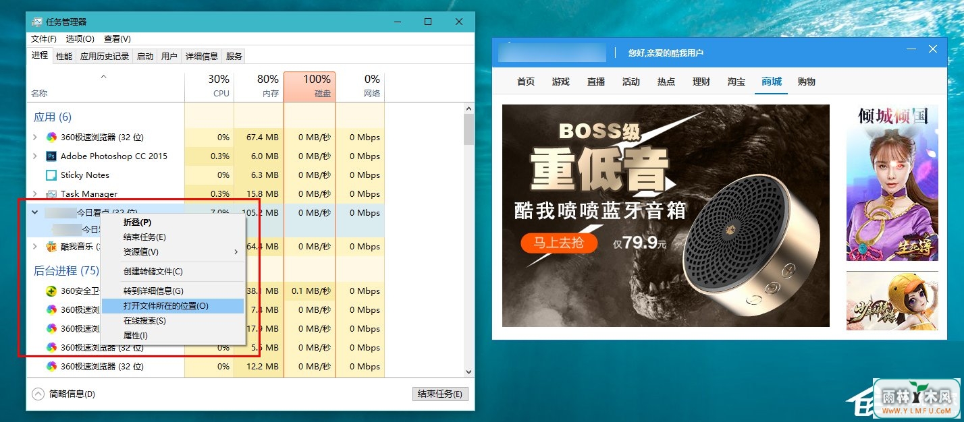Switch to the 应用历史记录 tab
964x422 pixels.
[x=105, y=57]
